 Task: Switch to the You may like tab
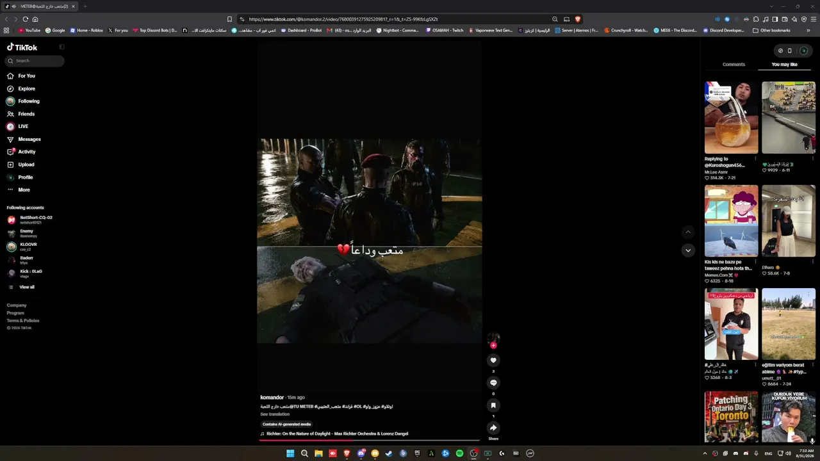[784, 65]
